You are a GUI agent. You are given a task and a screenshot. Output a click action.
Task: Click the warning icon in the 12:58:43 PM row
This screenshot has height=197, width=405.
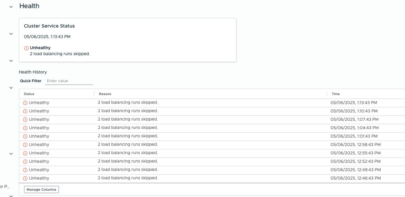25,145
